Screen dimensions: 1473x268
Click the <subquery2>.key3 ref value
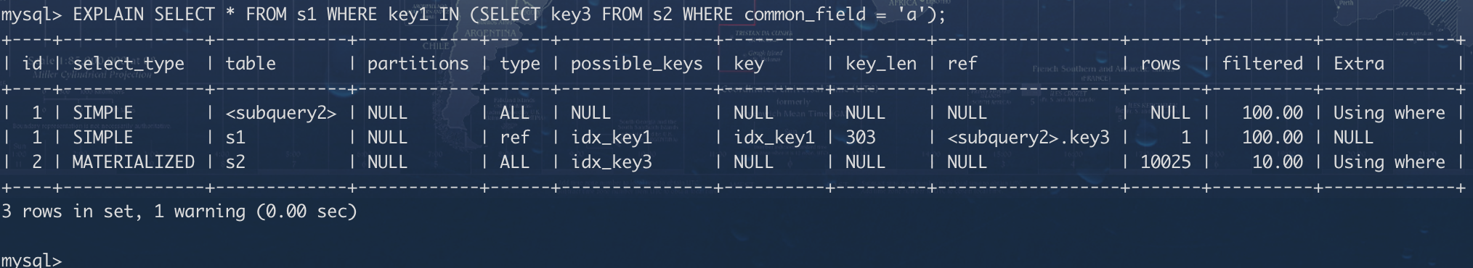coord(1028,138)
